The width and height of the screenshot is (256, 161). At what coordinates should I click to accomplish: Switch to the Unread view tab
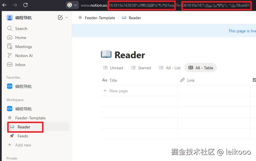click(113, 68)
